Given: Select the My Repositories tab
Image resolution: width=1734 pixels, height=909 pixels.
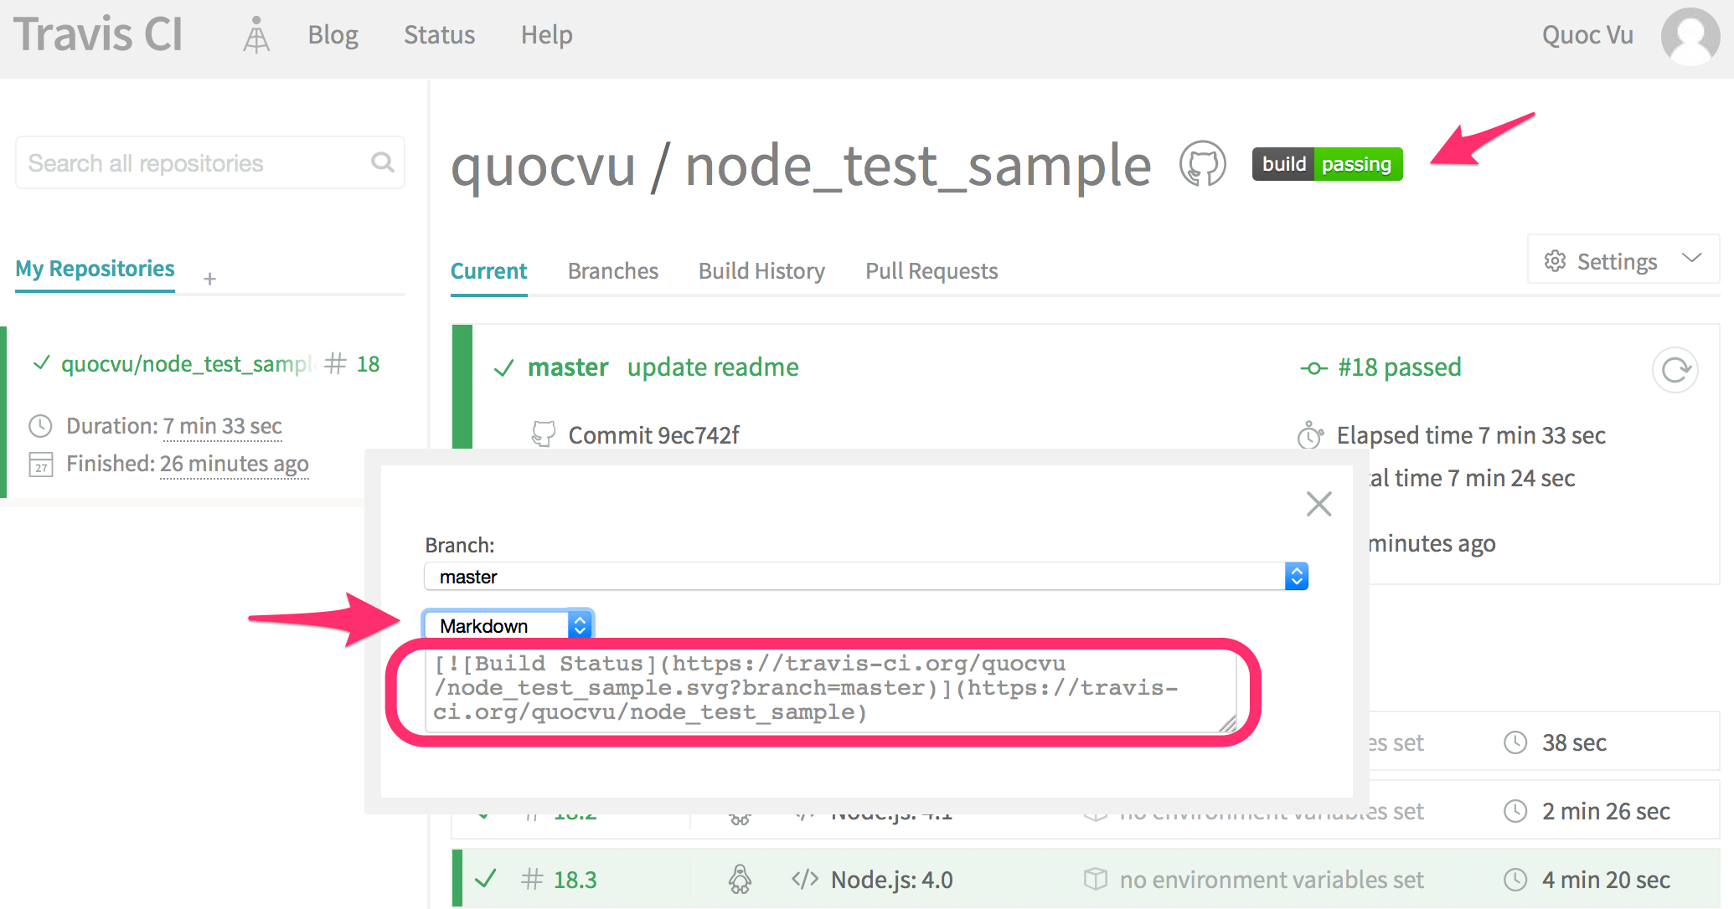Looking at the screenshot, I should (x=95, y=269).
